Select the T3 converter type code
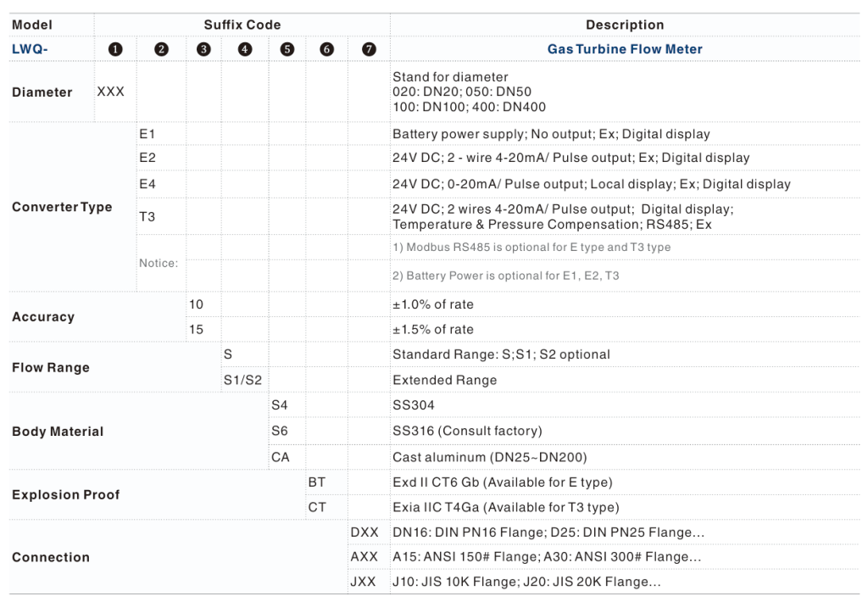The image size is (868, 602). click(147, 217)
